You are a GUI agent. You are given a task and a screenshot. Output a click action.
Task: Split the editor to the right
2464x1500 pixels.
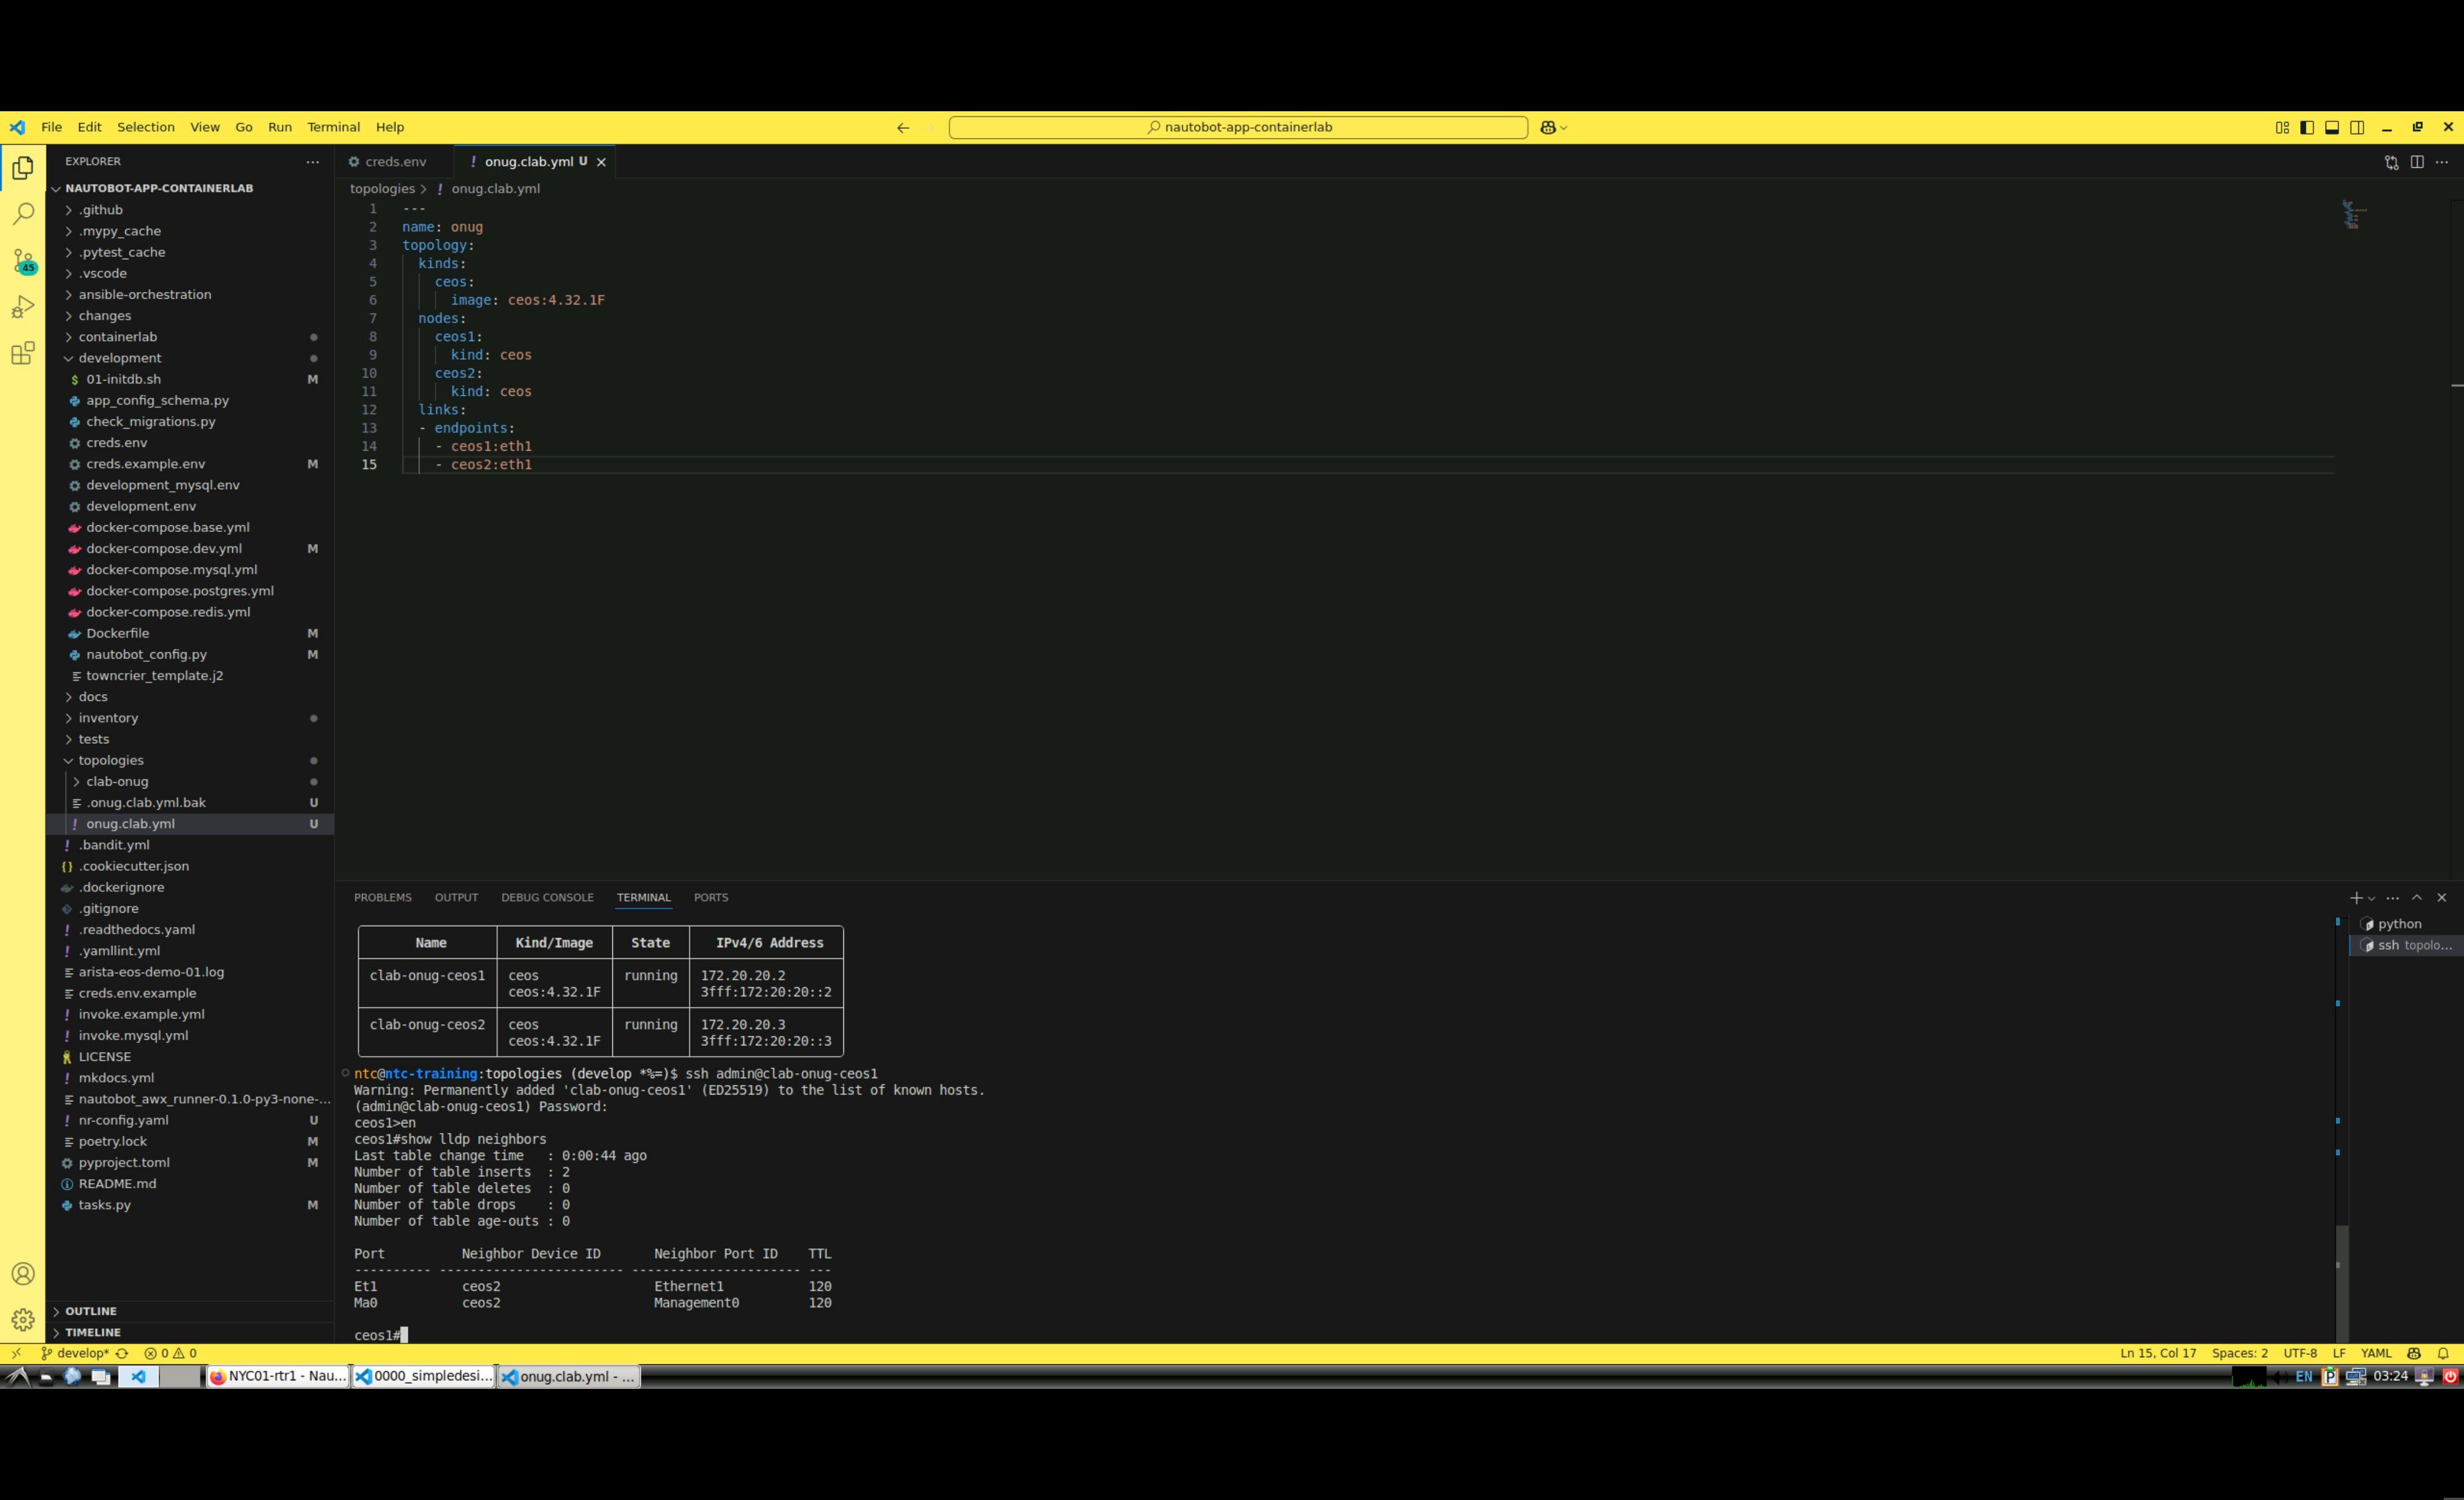2416,162
